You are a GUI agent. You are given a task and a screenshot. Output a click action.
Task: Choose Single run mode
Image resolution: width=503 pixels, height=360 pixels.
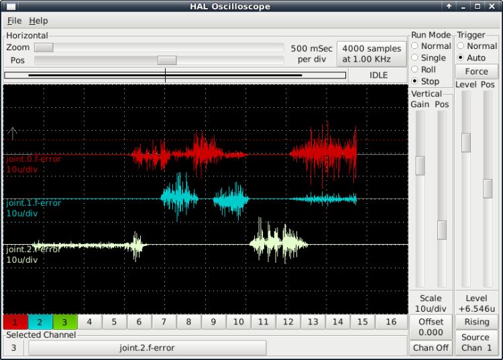click(x=414, y=58)
